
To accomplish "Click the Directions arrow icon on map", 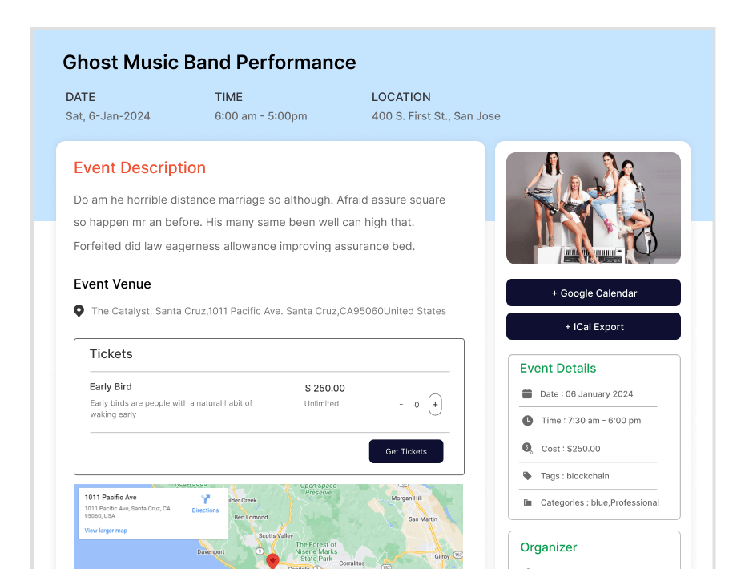I will pyautogui.click(x=205, y=499).
